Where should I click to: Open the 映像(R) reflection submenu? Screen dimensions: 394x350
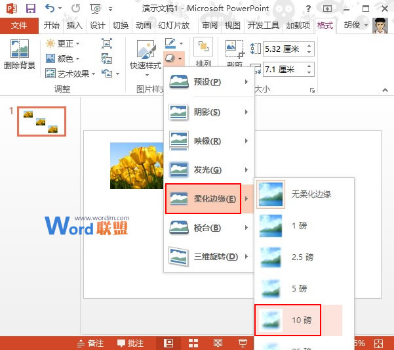click(208, 141)
